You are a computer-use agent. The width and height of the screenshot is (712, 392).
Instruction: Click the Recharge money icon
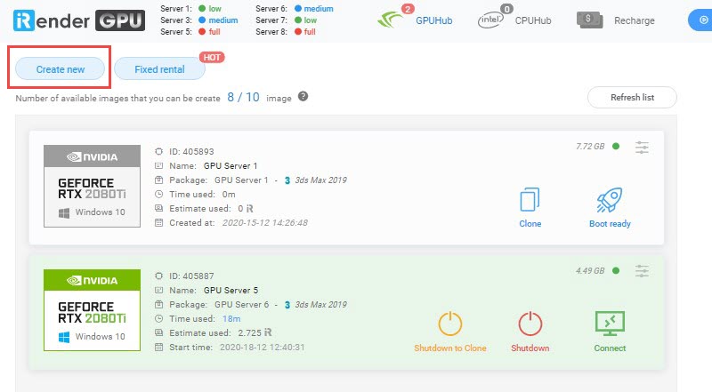(x=590, y=20)
